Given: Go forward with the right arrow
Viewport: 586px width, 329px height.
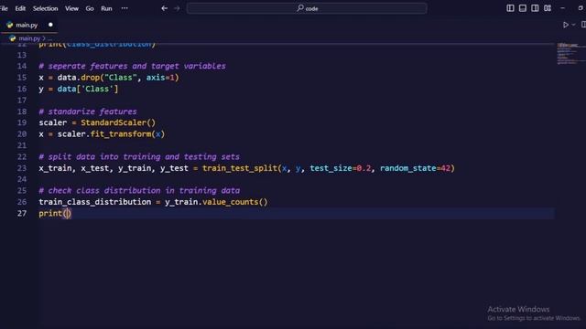Looking at the screenshot, I should (177, 8).
